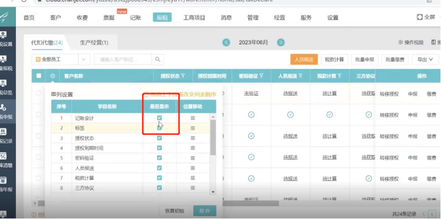Open the 首页 menu
The height and width of the screenshot is (219, 441).
click(29, 18)
